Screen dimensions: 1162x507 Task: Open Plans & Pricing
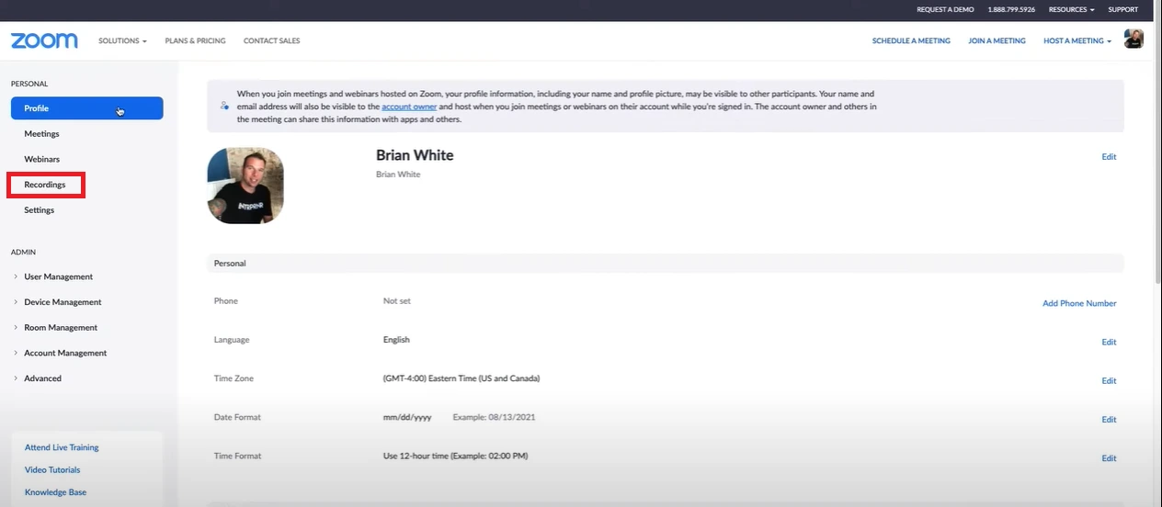point(195,41)
